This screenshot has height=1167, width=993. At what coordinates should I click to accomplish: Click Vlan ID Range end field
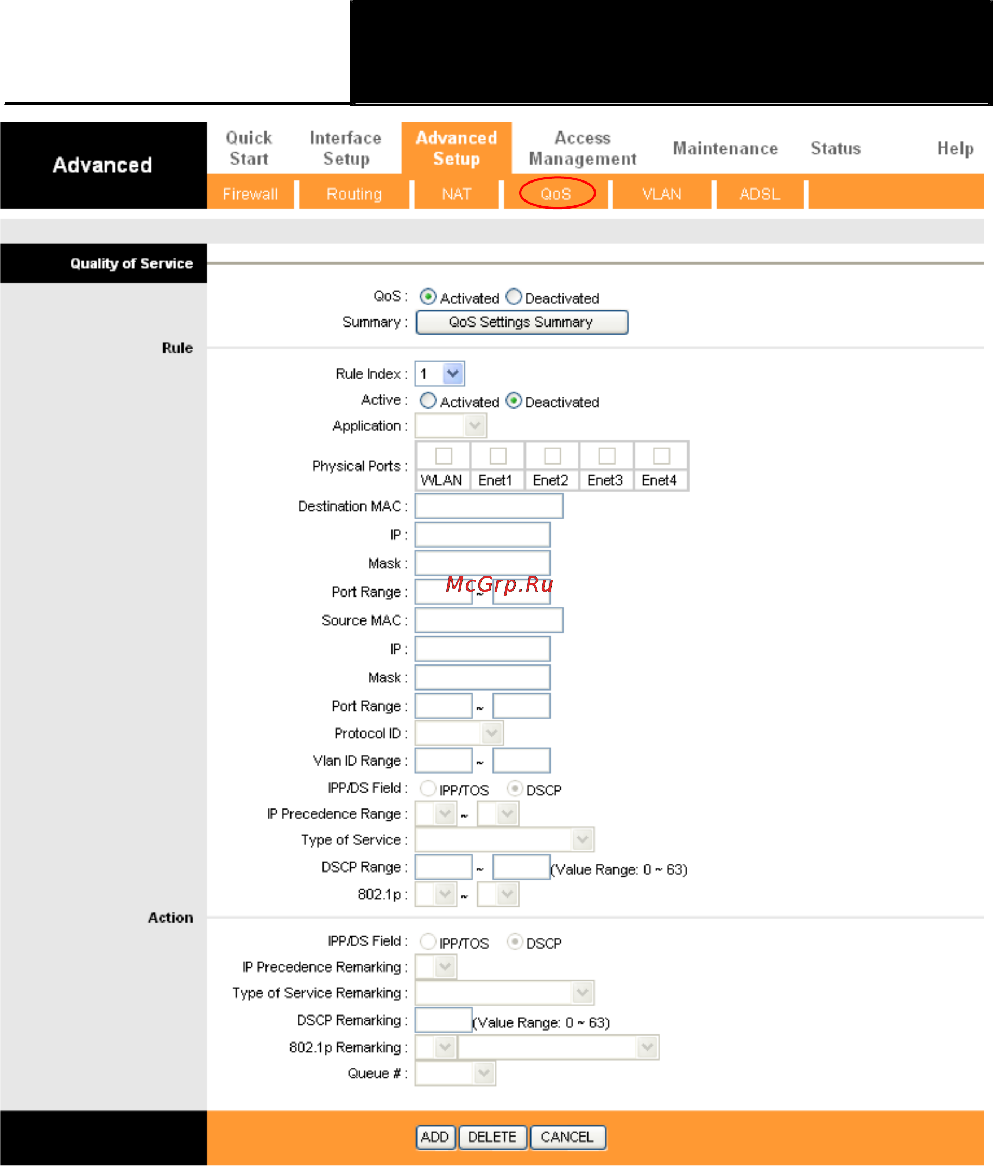521,761
